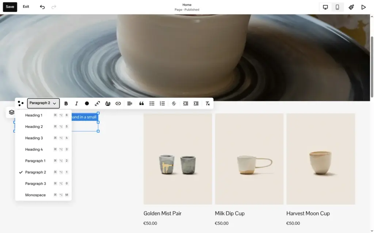Viewport: 374px width, 233px height.
Task: Insert a link with chain icon
Action: tap(118, 103)
